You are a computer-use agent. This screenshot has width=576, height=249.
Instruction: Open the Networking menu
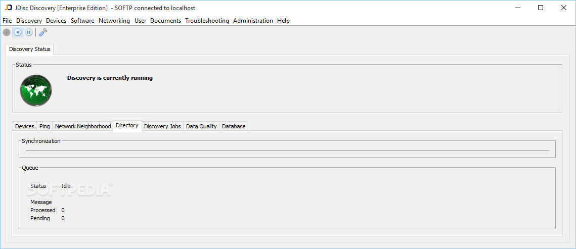point(114,21)
